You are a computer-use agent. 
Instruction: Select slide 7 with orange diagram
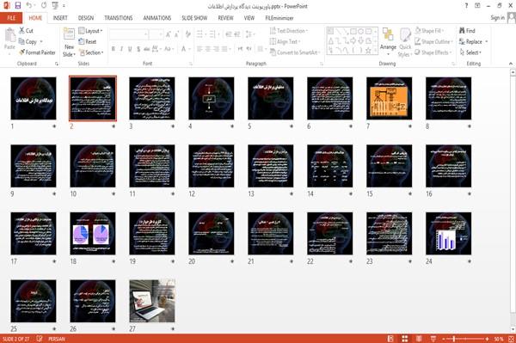pyautogui.click(x=389, y=98)
